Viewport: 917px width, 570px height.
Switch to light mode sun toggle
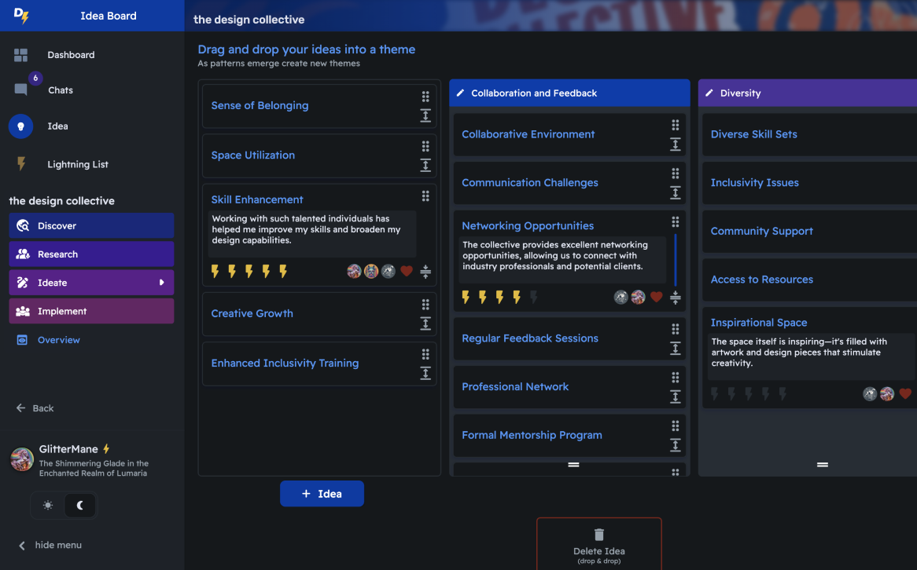tap(48, 505)
